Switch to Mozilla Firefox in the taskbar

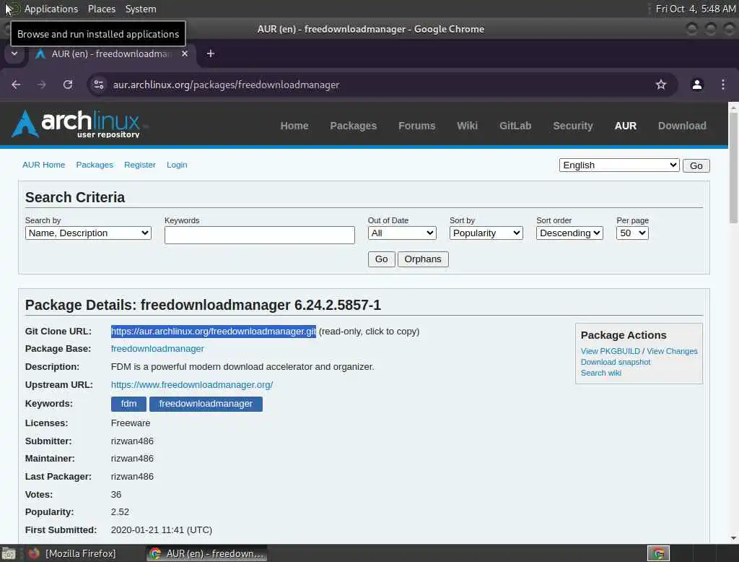[71, 553]
